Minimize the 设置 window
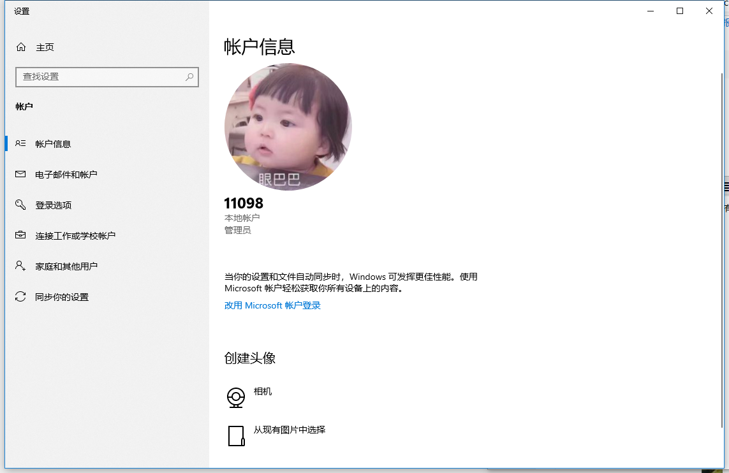 click(651, 11)
